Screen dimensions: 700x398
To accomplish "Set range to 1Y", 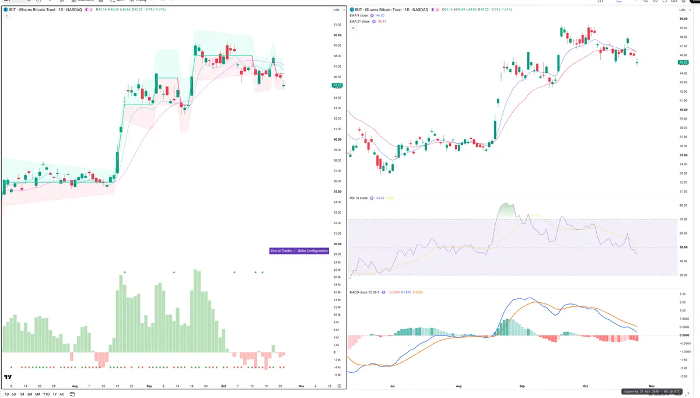I will [x=55, y=394].
